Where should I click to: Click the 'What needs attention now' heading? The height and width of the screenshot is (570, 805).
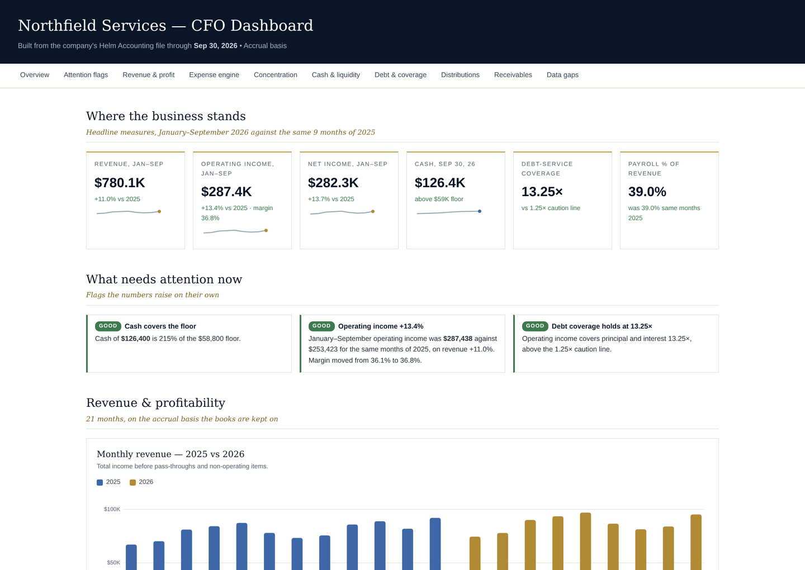click(x=164, y=279)
